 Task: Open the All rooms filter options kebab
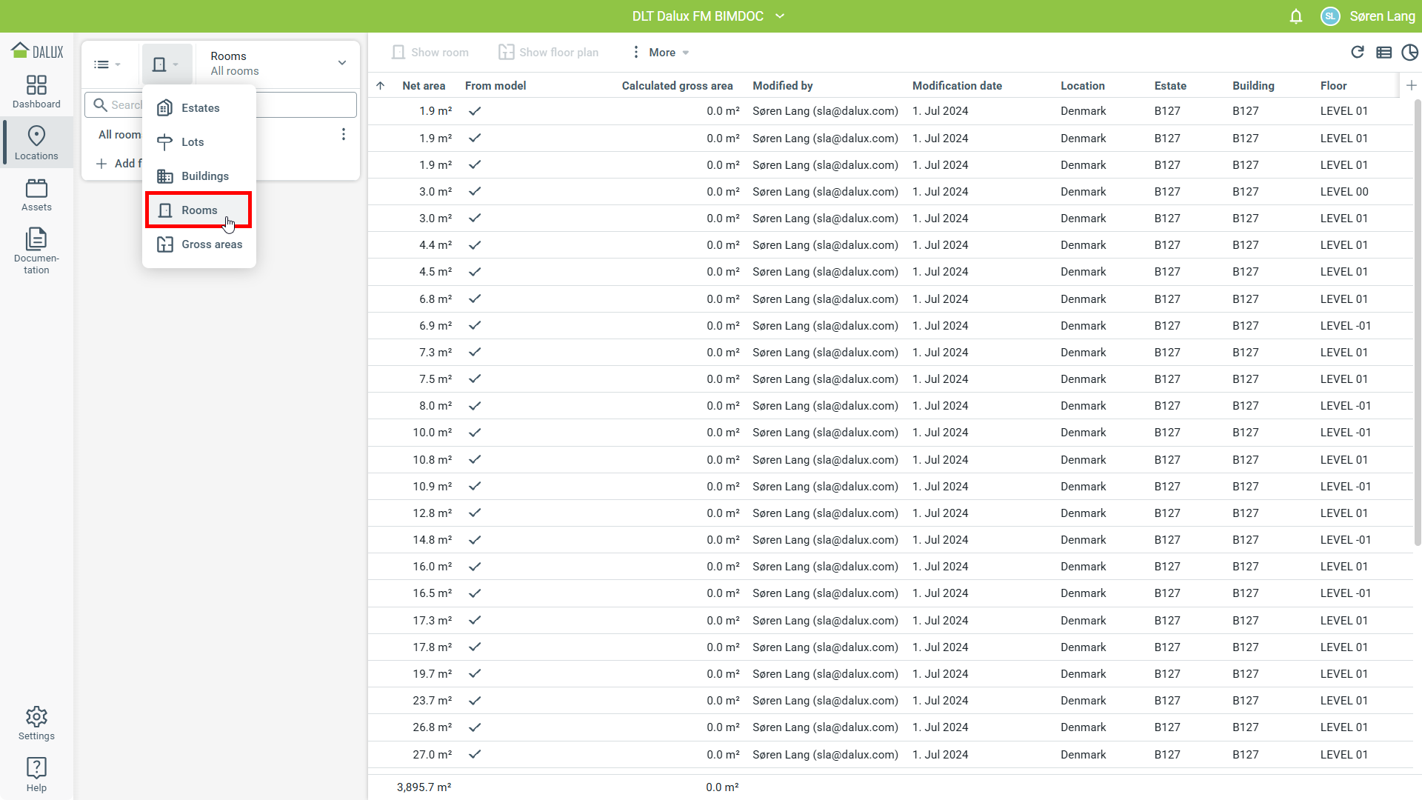343,134
